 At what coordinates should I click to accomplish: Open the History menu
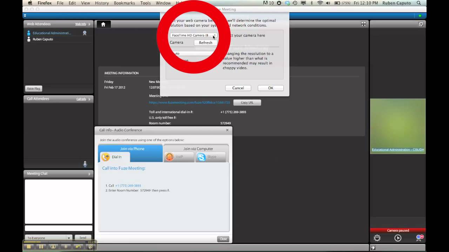[x=102, y=3]
